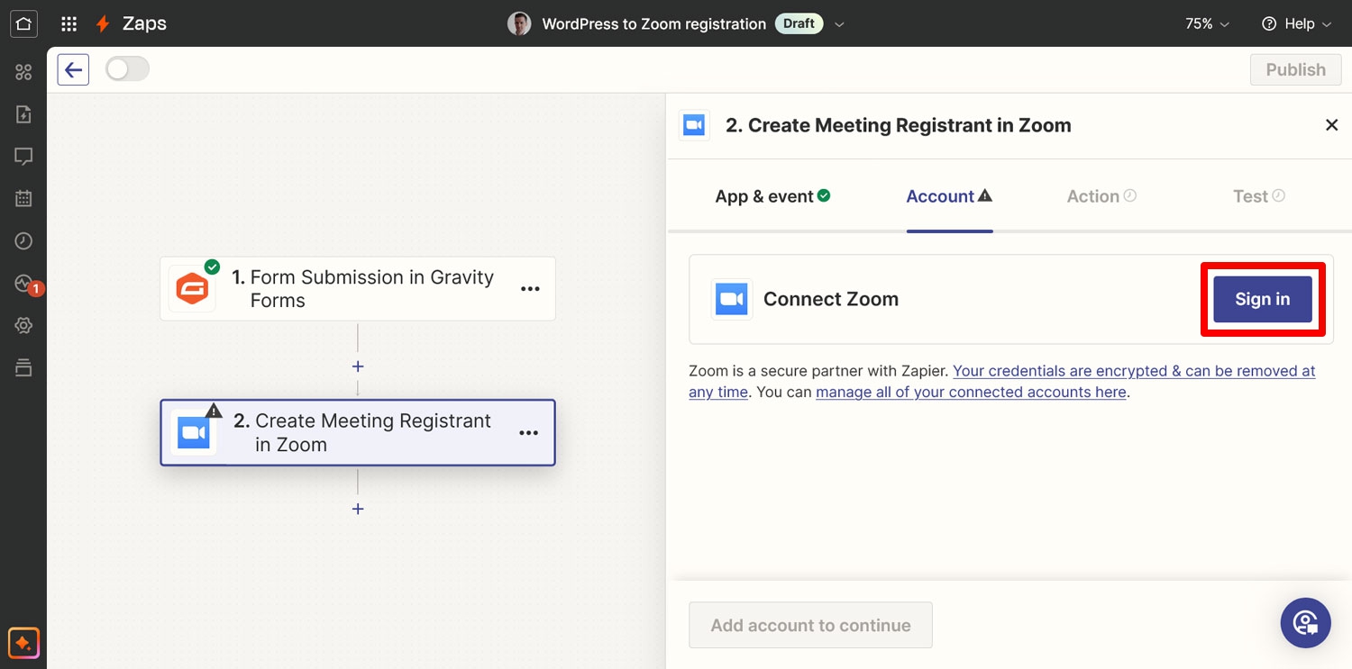Image resolution: width=1352 pixels, height=669 pixels.
Task: Select the Create Meeting Registrant step
Action: pos(358,432)
